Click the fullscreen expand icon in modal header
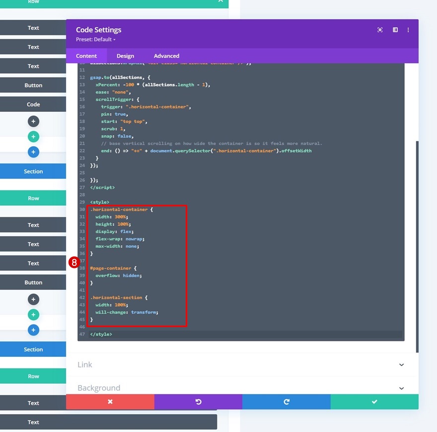Viewport: 437px width, 432px height. pyautogui.click(x=380, y=30)
